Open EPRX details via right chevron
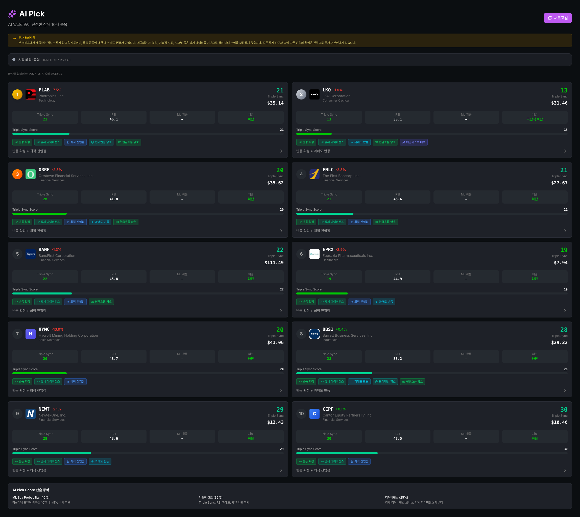The image size is (580, 517). (x=565, y=310)
